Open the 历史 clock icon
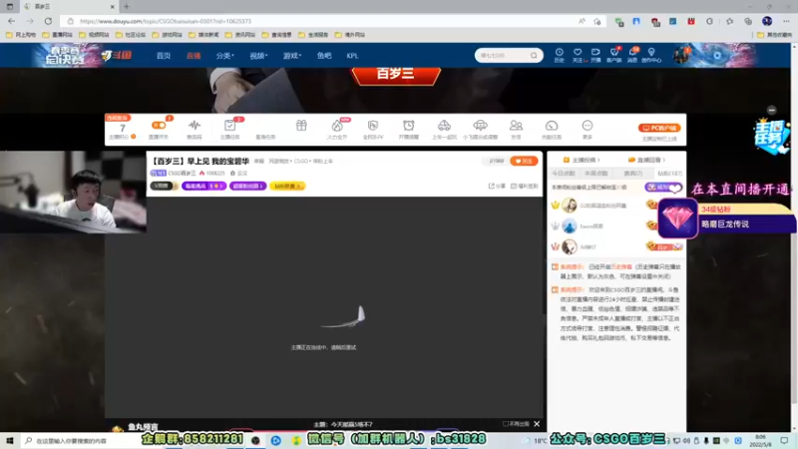The height and width of the screenshot is (449, 798). 559,55
